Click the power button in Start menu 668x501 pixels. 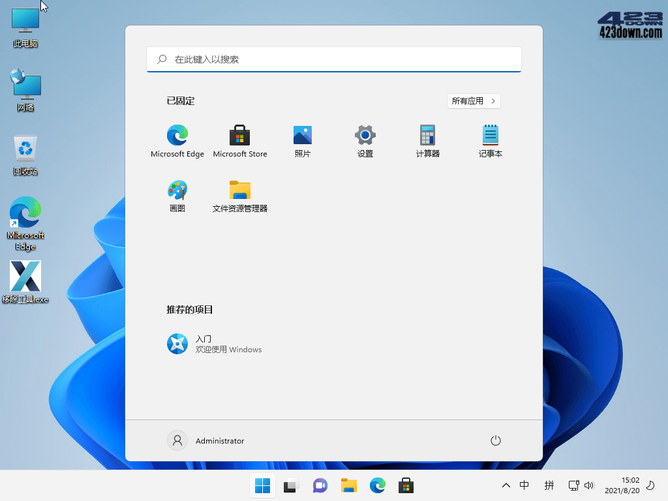[x=495, y=440]
